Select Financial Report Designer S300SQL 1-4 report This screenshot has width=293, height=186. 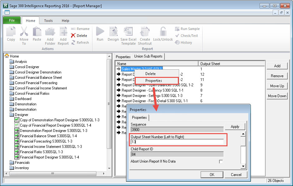click(x=47, y=157)
